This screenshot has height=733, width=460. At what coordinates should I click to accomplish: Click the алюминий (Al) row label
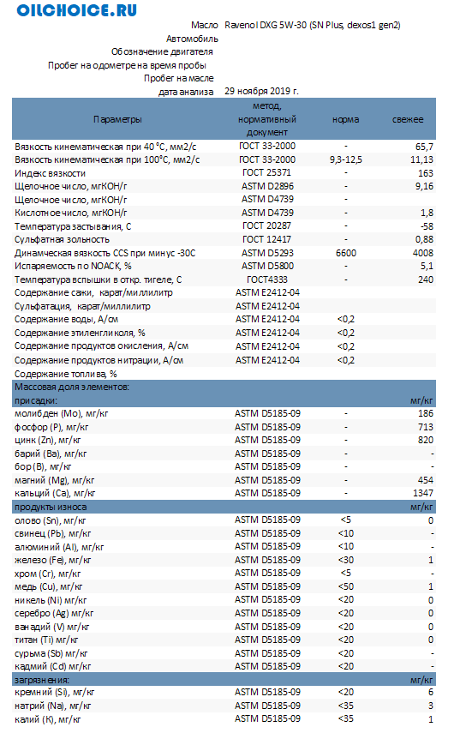(59, 548)
